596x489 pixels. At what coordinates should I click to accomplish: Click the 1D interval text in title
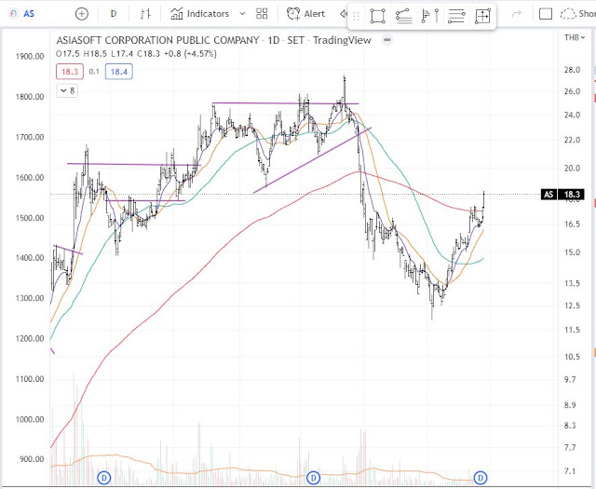[273, 40]
